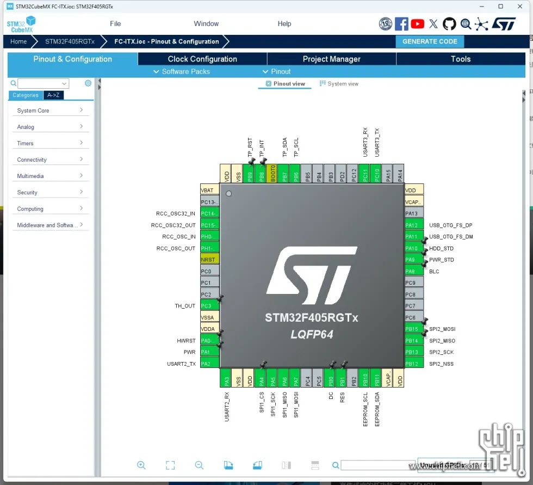
Task: Open the GitHub icon link
Action: (449, 24)
